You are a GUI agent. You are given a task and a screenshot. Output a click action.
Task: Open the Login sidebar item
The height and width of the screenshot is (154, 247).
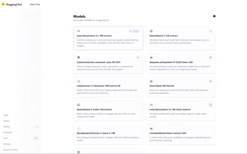click(6, 115)
